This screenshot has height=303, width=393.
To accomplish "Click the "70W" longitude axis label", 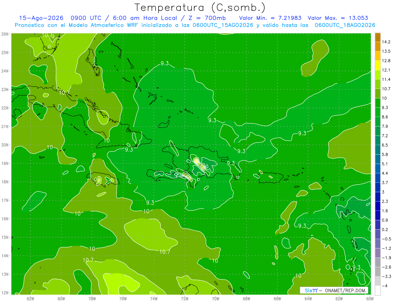I will pos(215,298).
